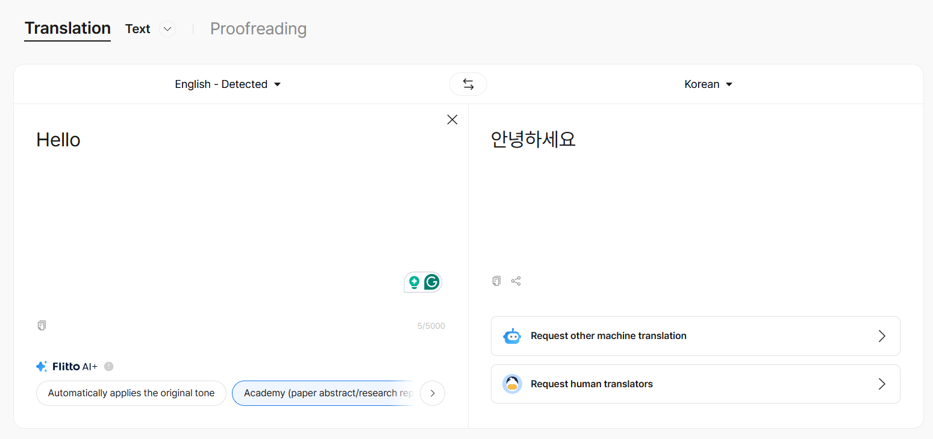Expand the Text mode dropdown chevron
This screenshot has width=933, height=439.
click(167, 29)
